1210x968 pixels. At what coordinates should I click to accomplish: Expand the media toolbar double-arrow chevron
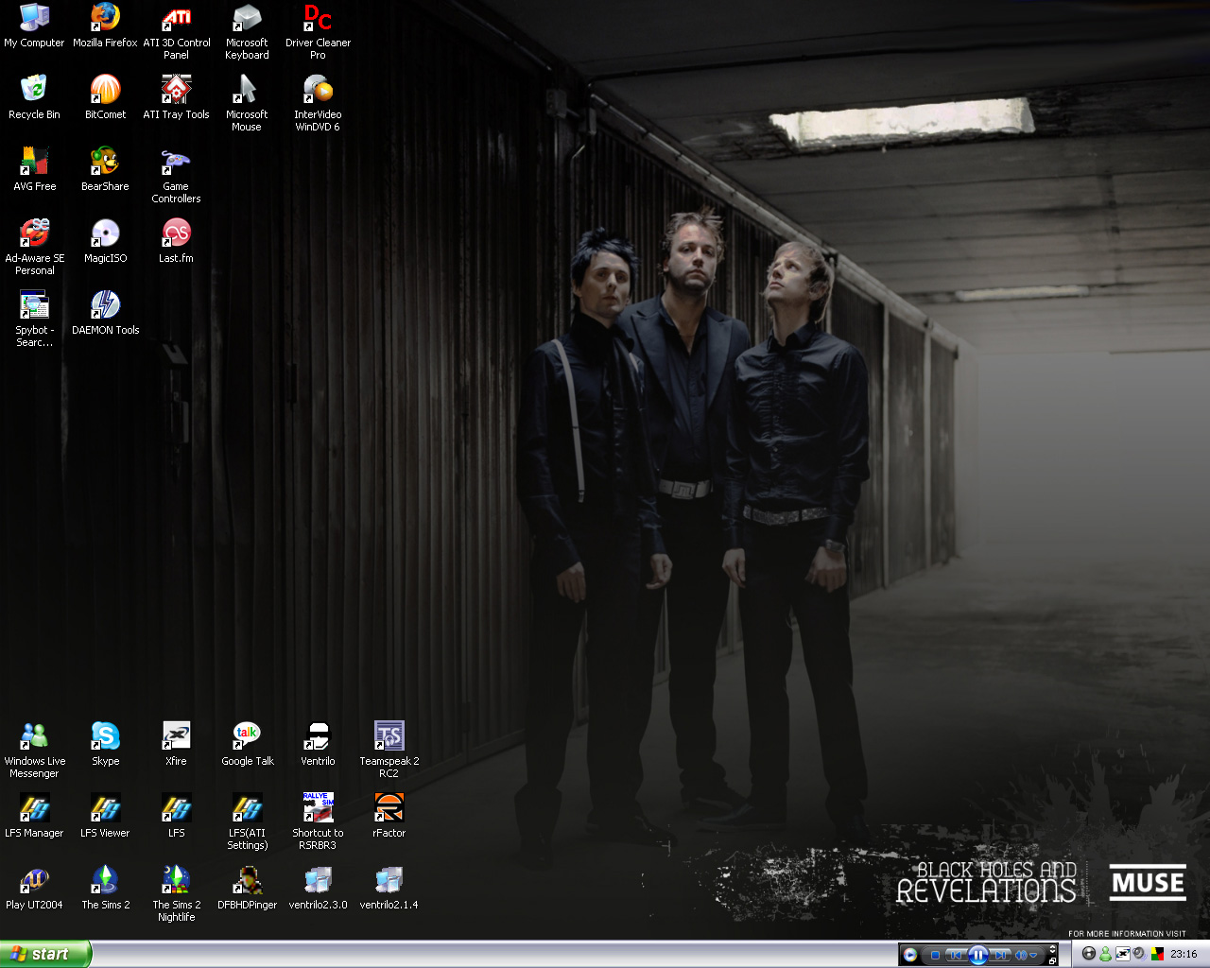tap(1053, 949)
